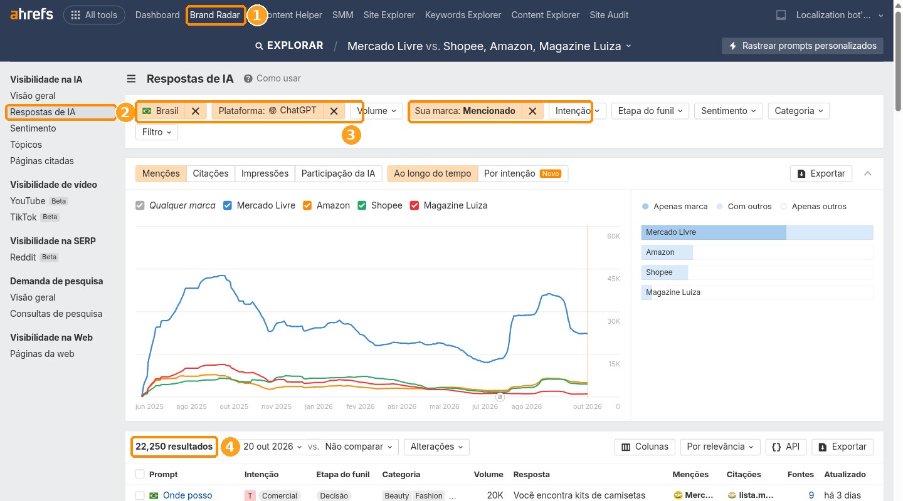Image resolution: width=903 pixels, height=501 pixels.
Task: Export the chart data
Action: 821,173
